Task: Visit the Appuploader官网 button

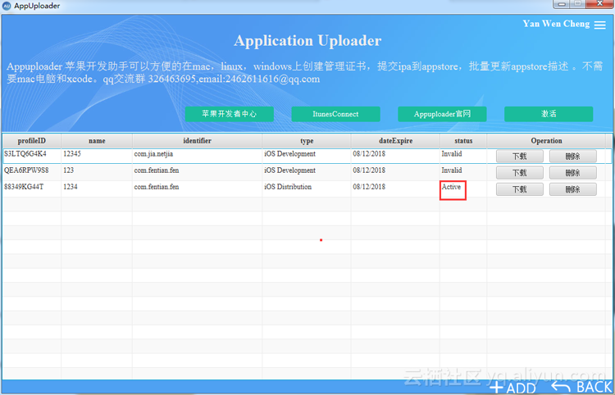Action: coord(442,114)
